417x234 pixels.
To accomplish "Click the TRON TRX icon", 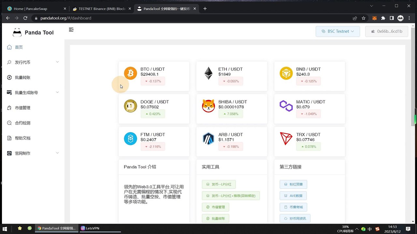I will tap(286, 139).
